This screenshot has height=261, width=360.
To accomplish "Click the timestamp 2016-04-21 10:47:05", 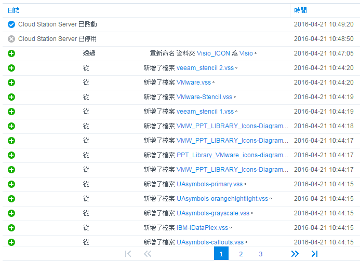I will click(x=324, y=53).
